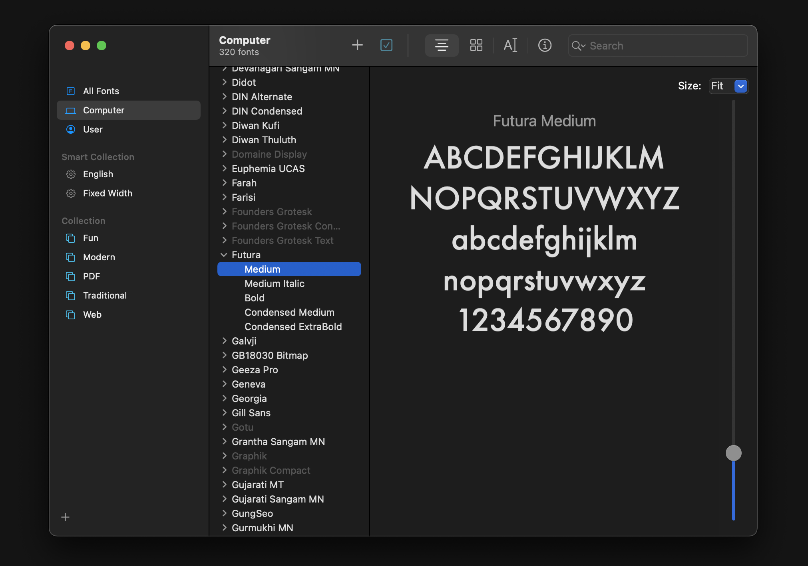Select Futura Medium Italic variant
Image resolution: width=808 pixels, height=566 pixels.
point(275,283)
